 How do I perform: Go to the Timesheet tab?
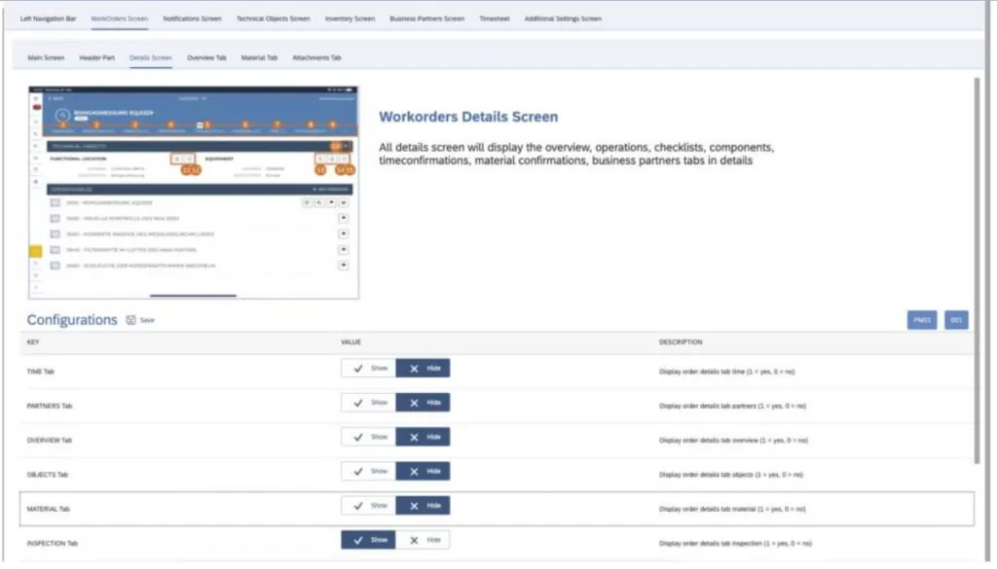[494, 19]
